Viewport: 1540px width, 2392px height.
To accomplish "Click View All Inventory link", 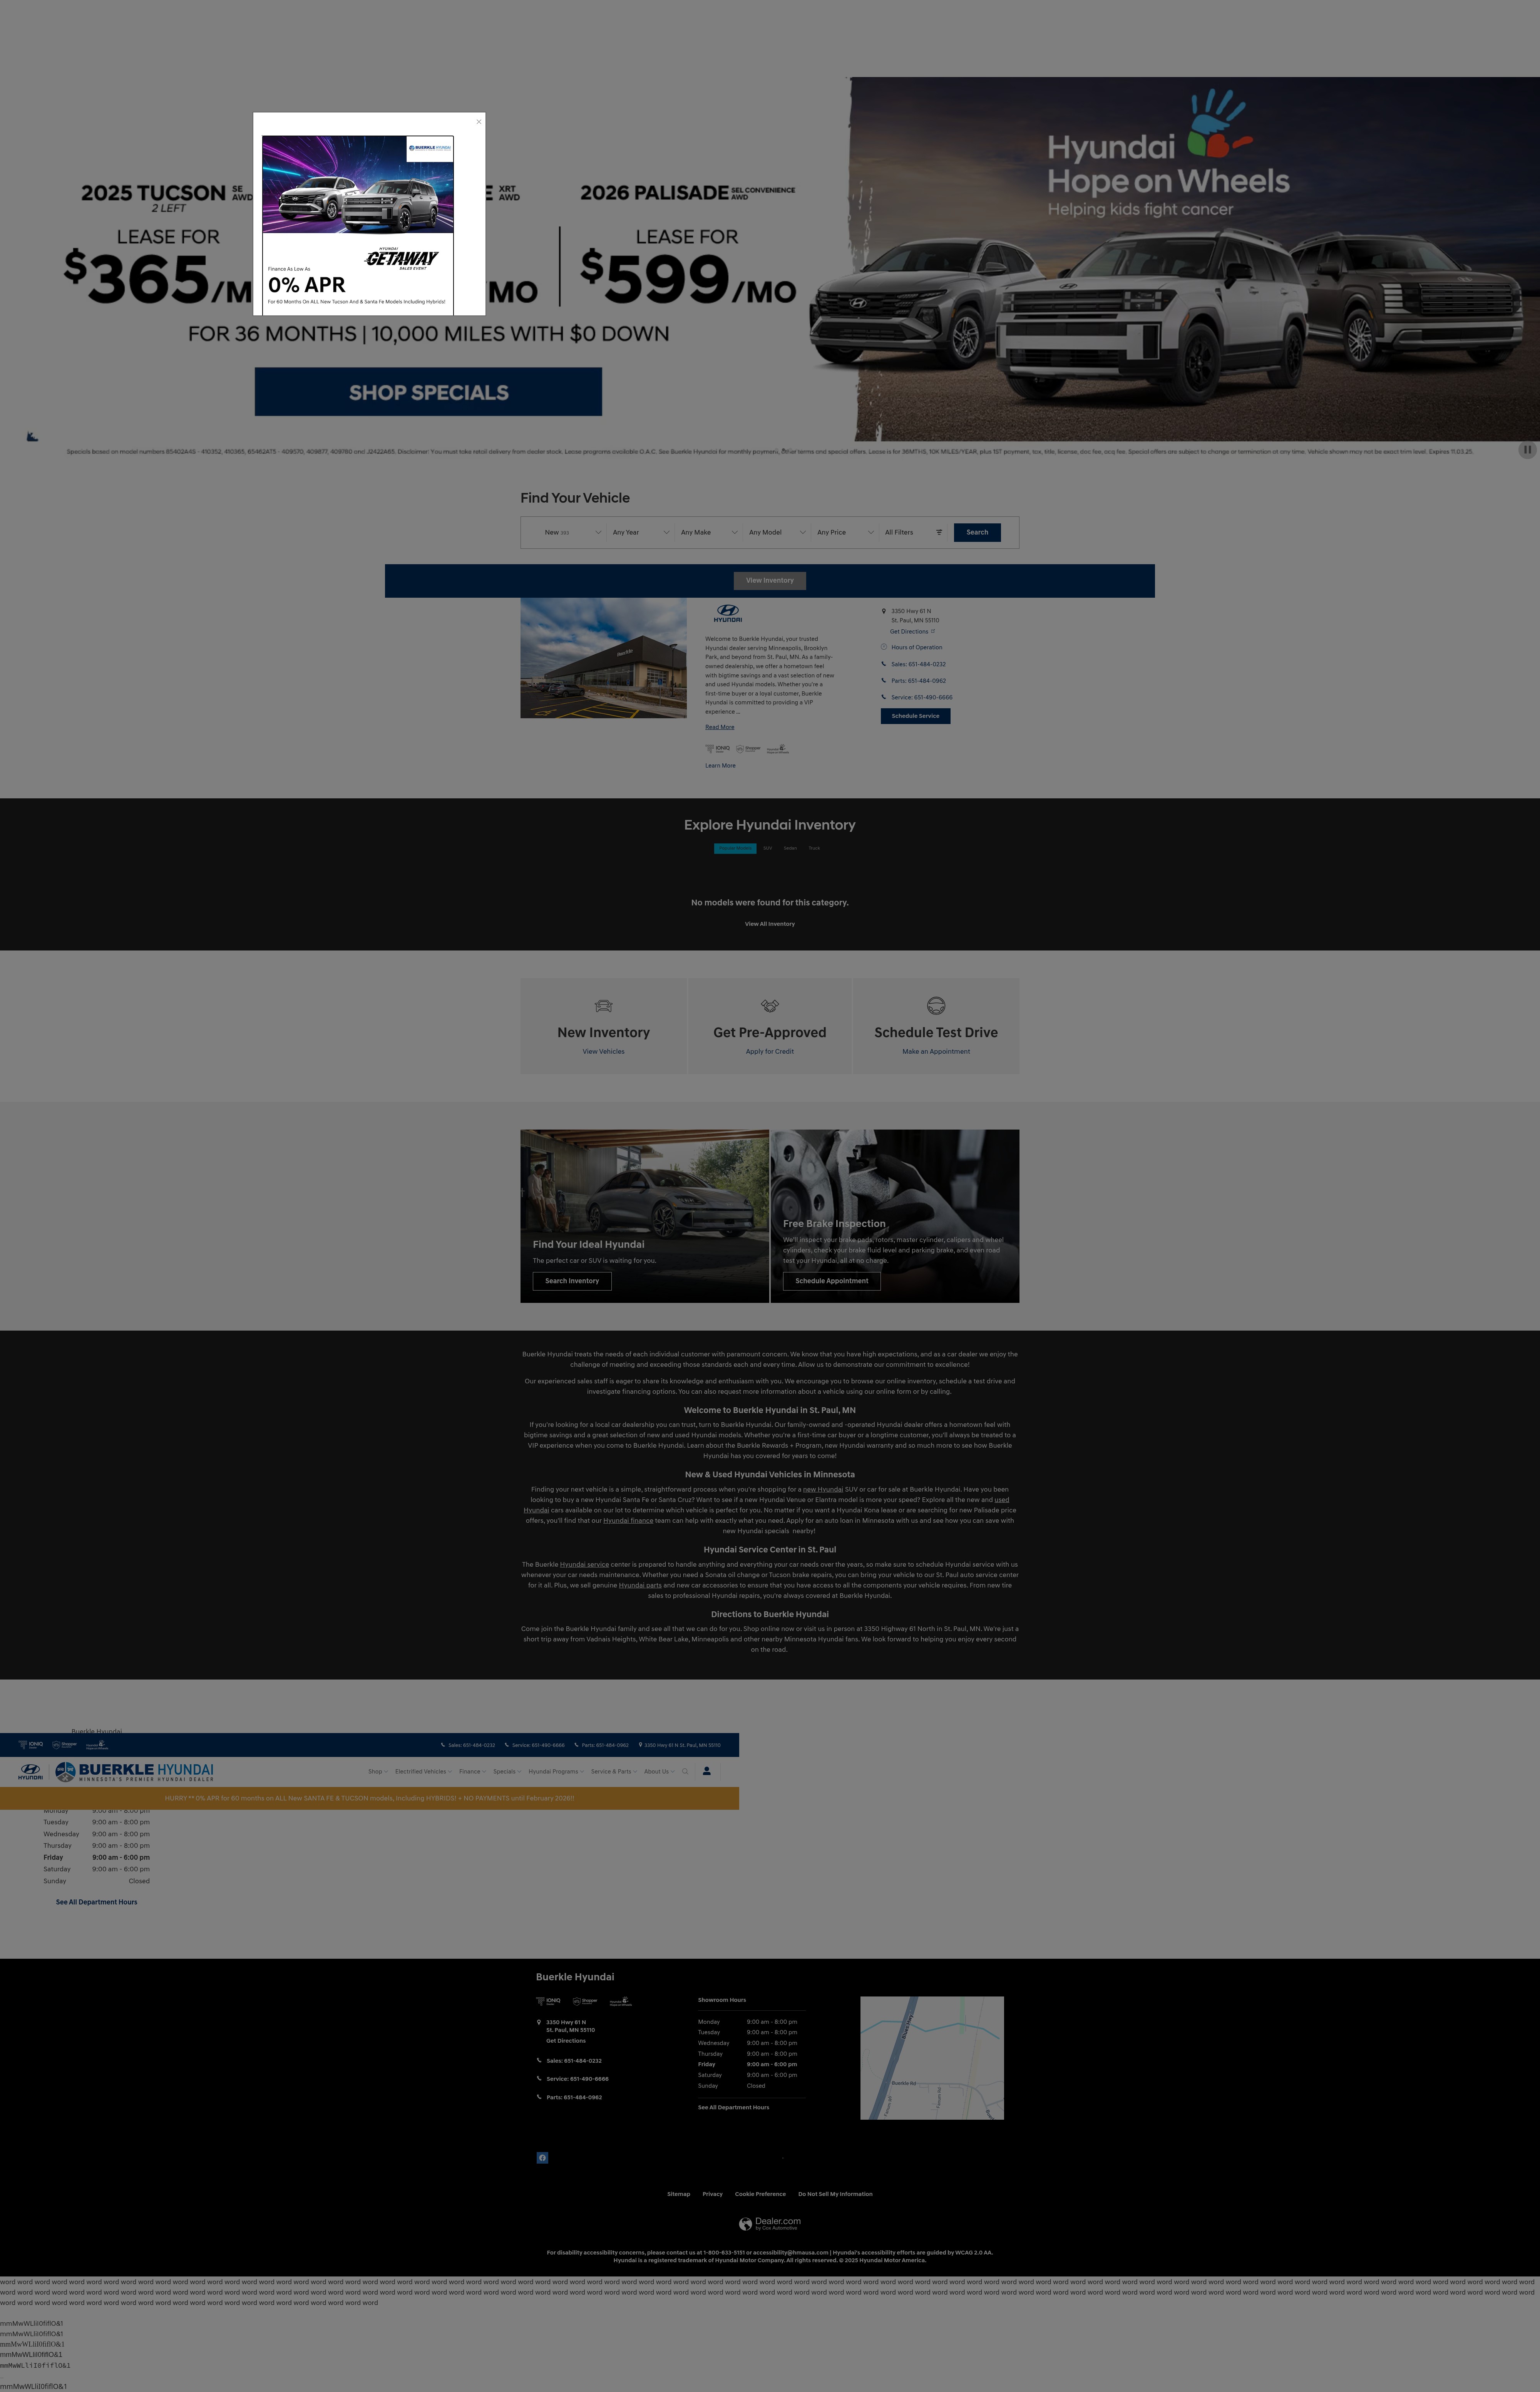I will click(x=770, y=924).
